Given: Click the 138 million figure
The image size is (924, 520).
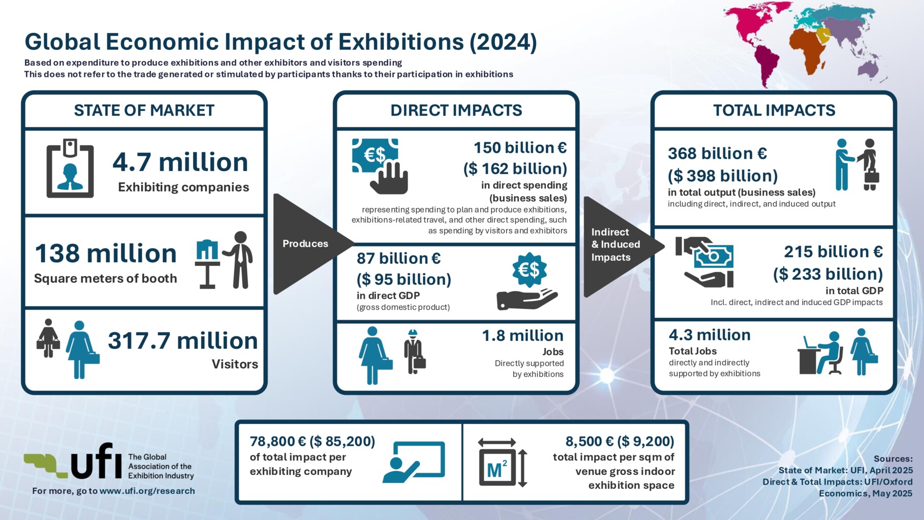Looking at the screenshot, I should pyautogui.click(x=106, y=254).
